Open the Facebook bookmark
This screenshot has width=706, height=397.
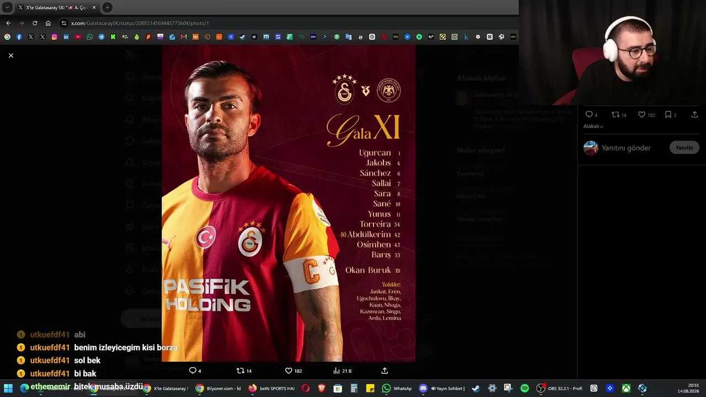point(19,37)
